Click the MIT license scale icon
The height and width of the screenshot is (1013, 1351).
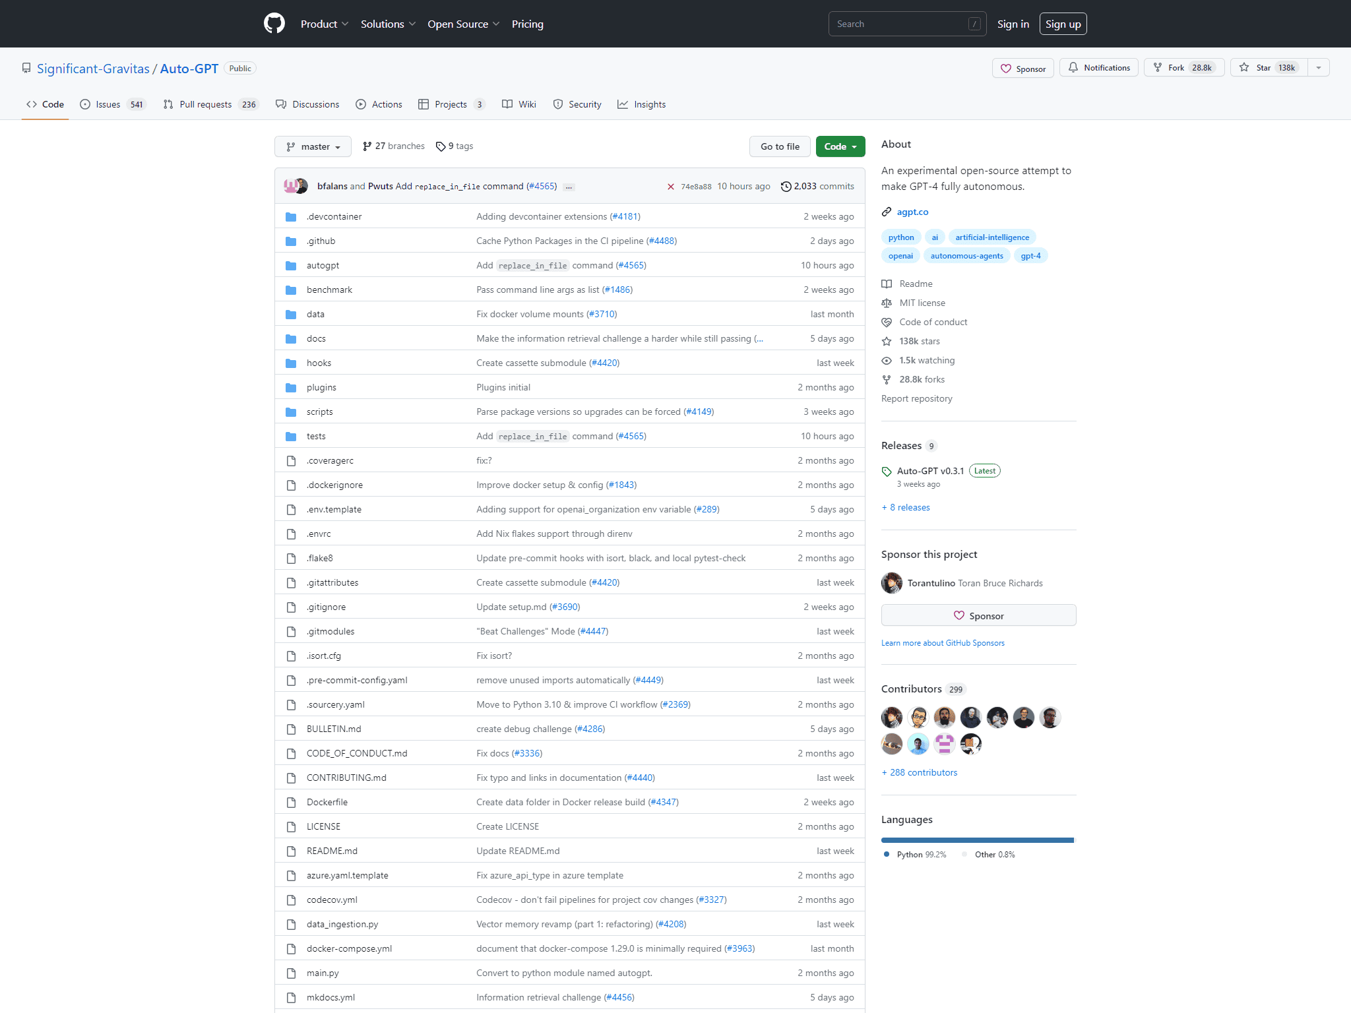887,303
